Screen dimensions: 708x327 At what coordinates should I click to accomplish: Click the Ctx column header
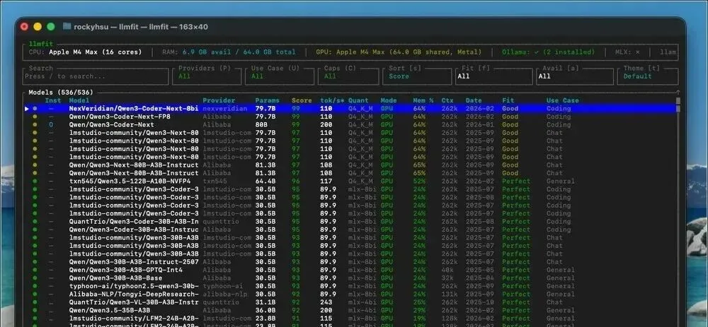click(x=447, y=100)
